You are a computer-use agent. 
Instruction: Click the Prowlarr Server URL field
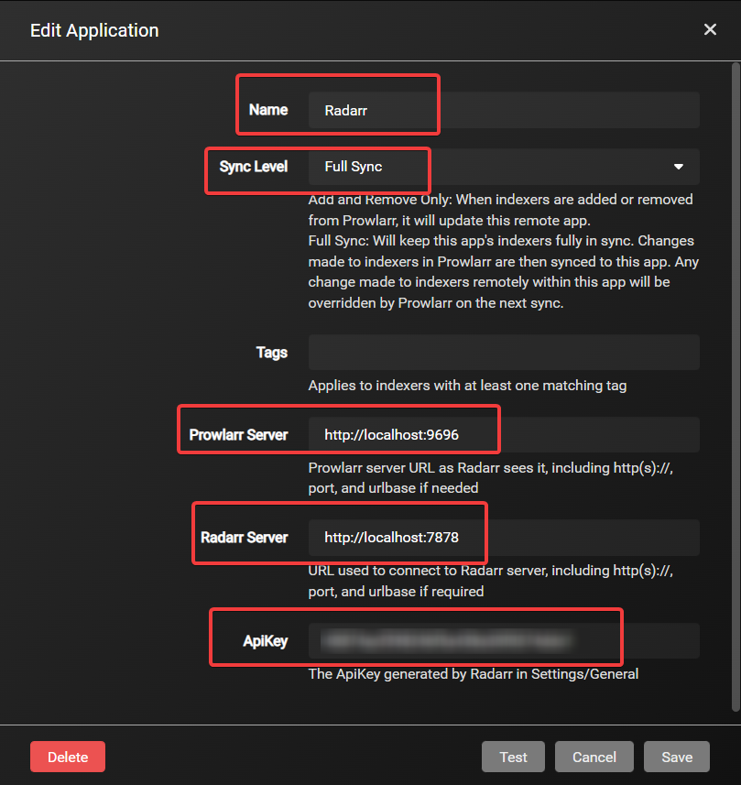click(504, 434)
